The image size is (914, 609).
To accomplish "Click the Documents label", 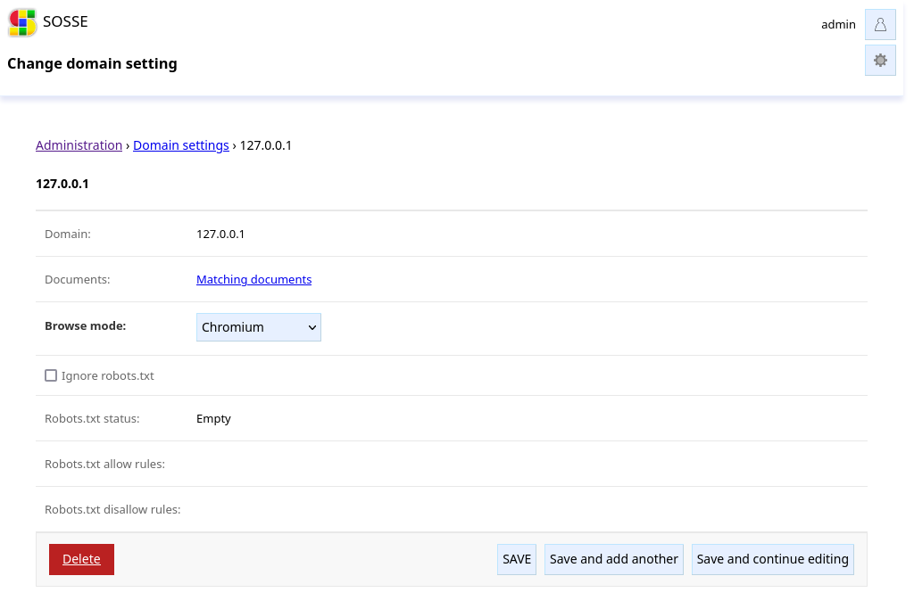I will click(78, 279).
